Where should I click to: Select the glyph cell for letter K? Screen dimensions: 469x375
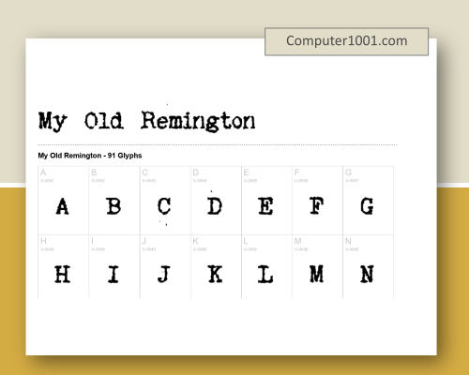[x=216, y=266]
